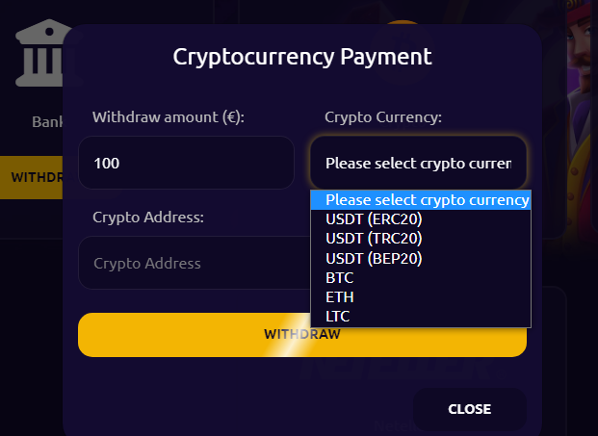Click the Cryptocurrency Payment title
Screen dimensions: 598x436
pyautogui.click(x=302, y=56)
